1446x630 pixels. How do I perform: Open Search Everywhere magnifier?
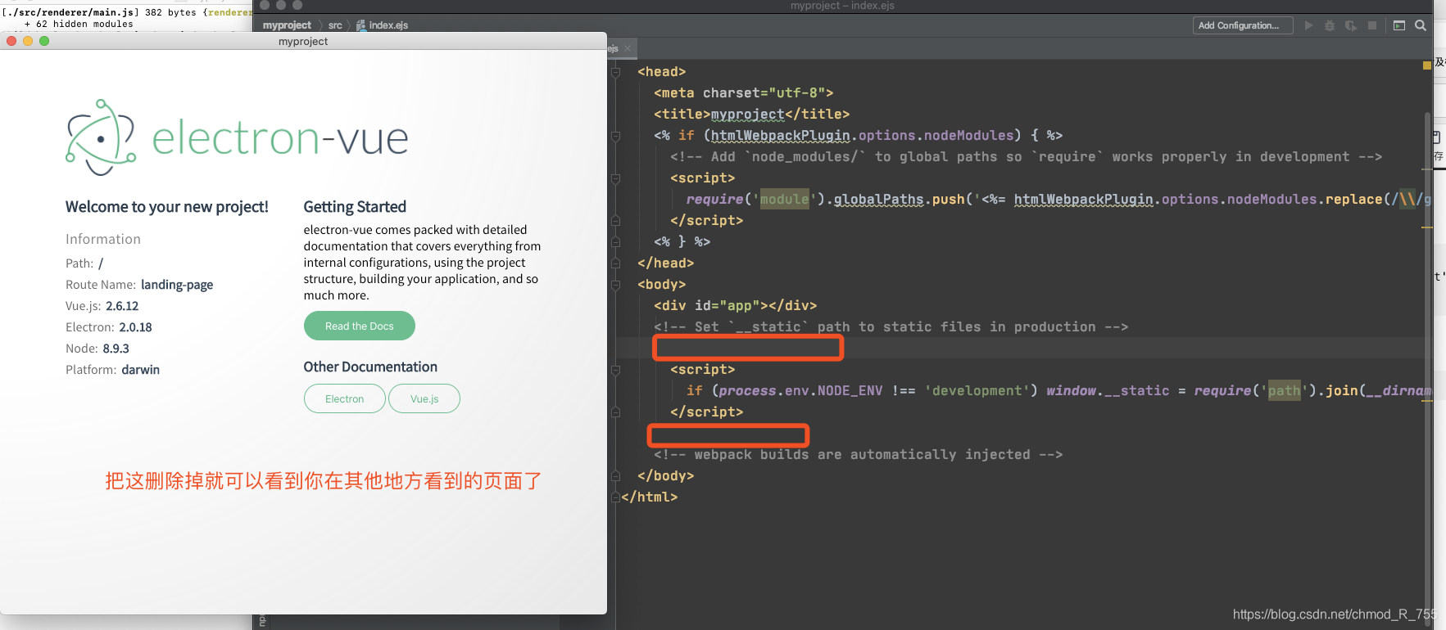click(x=1421, y=25)
